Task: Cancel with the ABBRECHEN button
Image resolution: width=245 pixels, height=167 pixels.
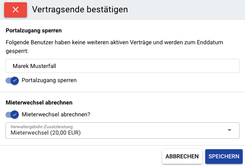Action: click(182, 157)
